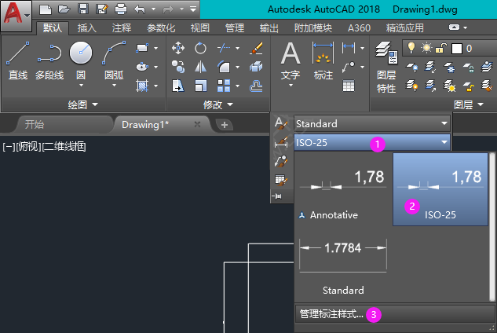497x333 pixels.
Task: Click the white layer color swatch
Action: [x=457, y=49]
